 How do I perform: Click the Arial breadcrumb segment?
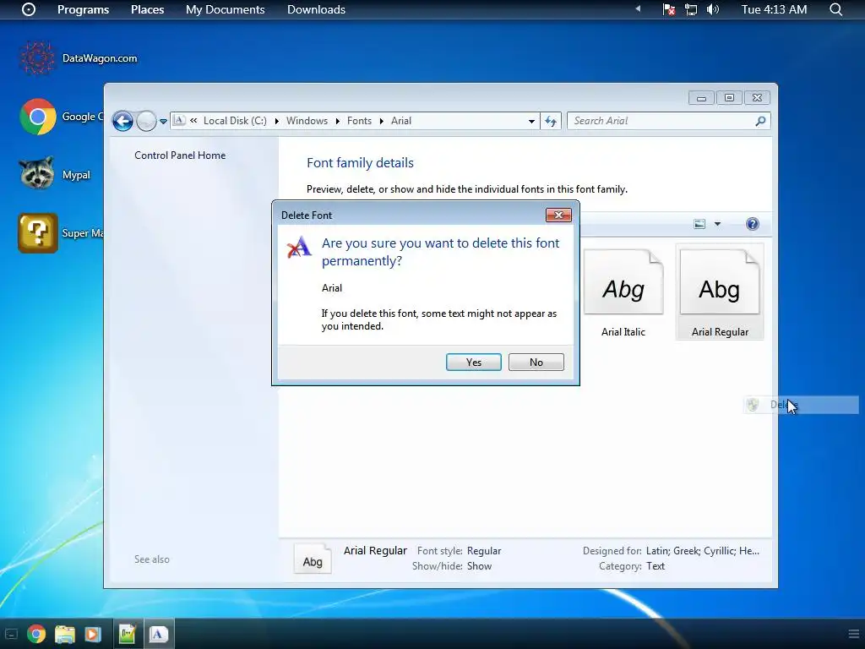pyautogui.click(x=401, y=121)
